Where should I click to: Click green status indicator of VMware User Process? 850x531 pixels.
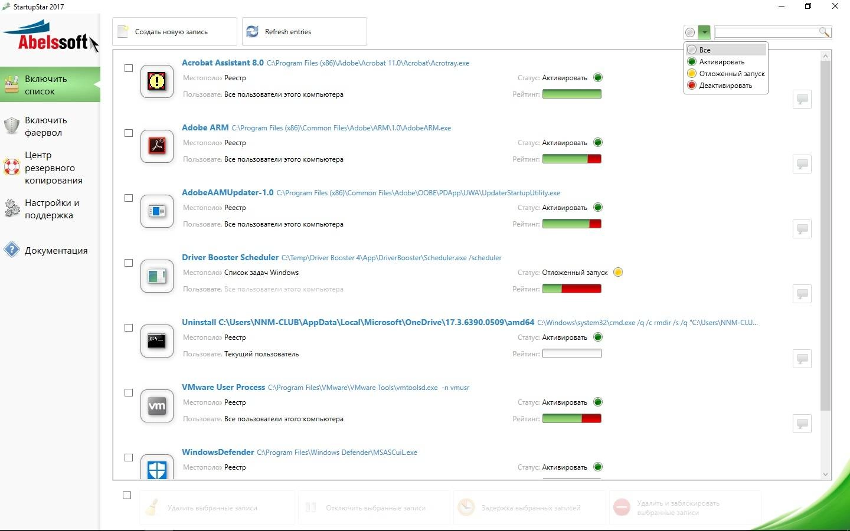[598, 402]
